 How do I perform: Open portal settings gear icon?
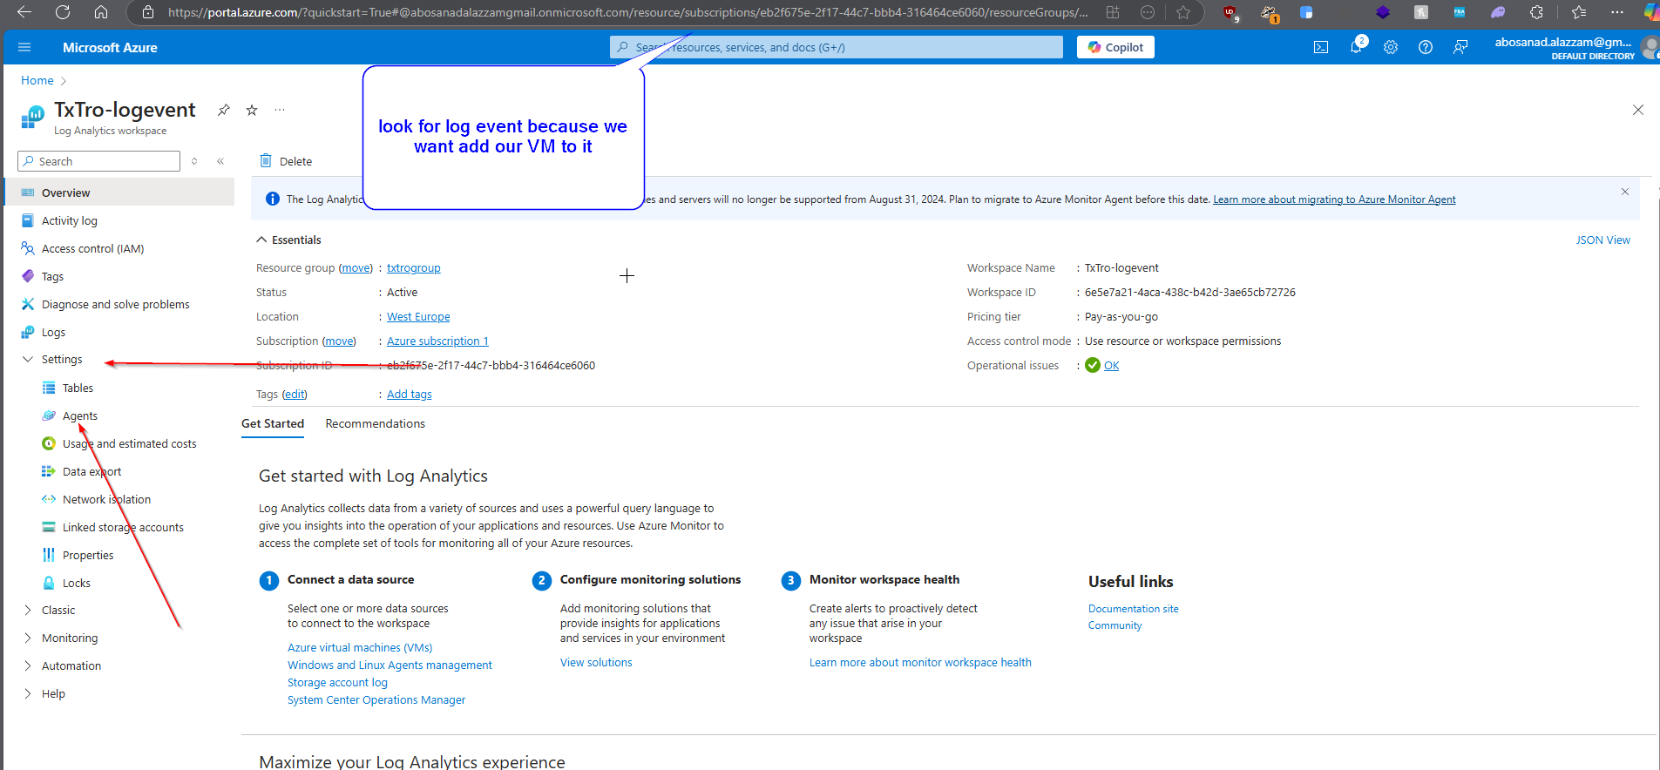click(1391, 47)
